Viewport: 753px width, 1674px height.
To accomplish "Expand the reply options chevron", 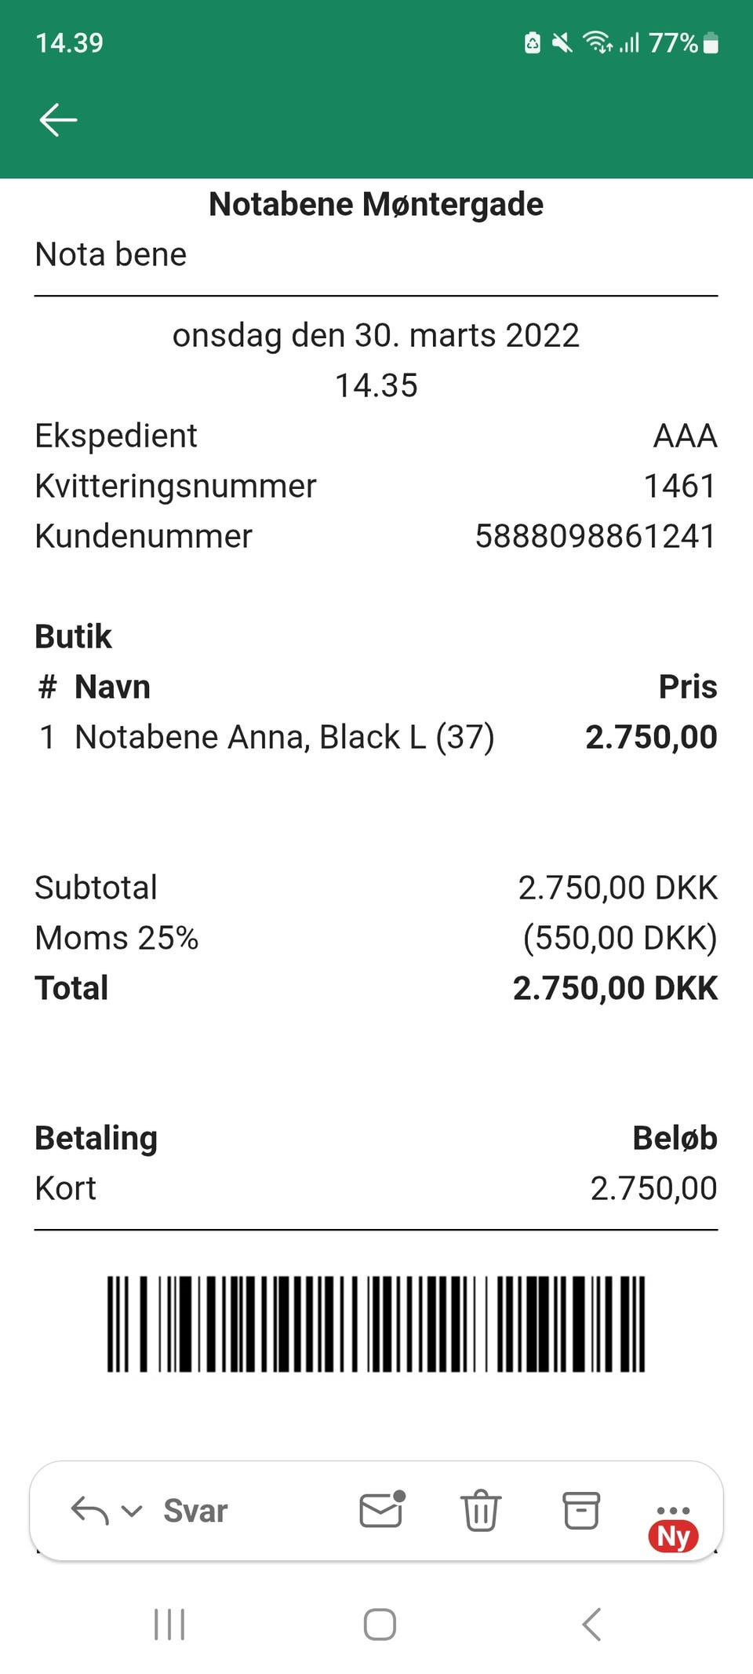I will coord(132,1511).
